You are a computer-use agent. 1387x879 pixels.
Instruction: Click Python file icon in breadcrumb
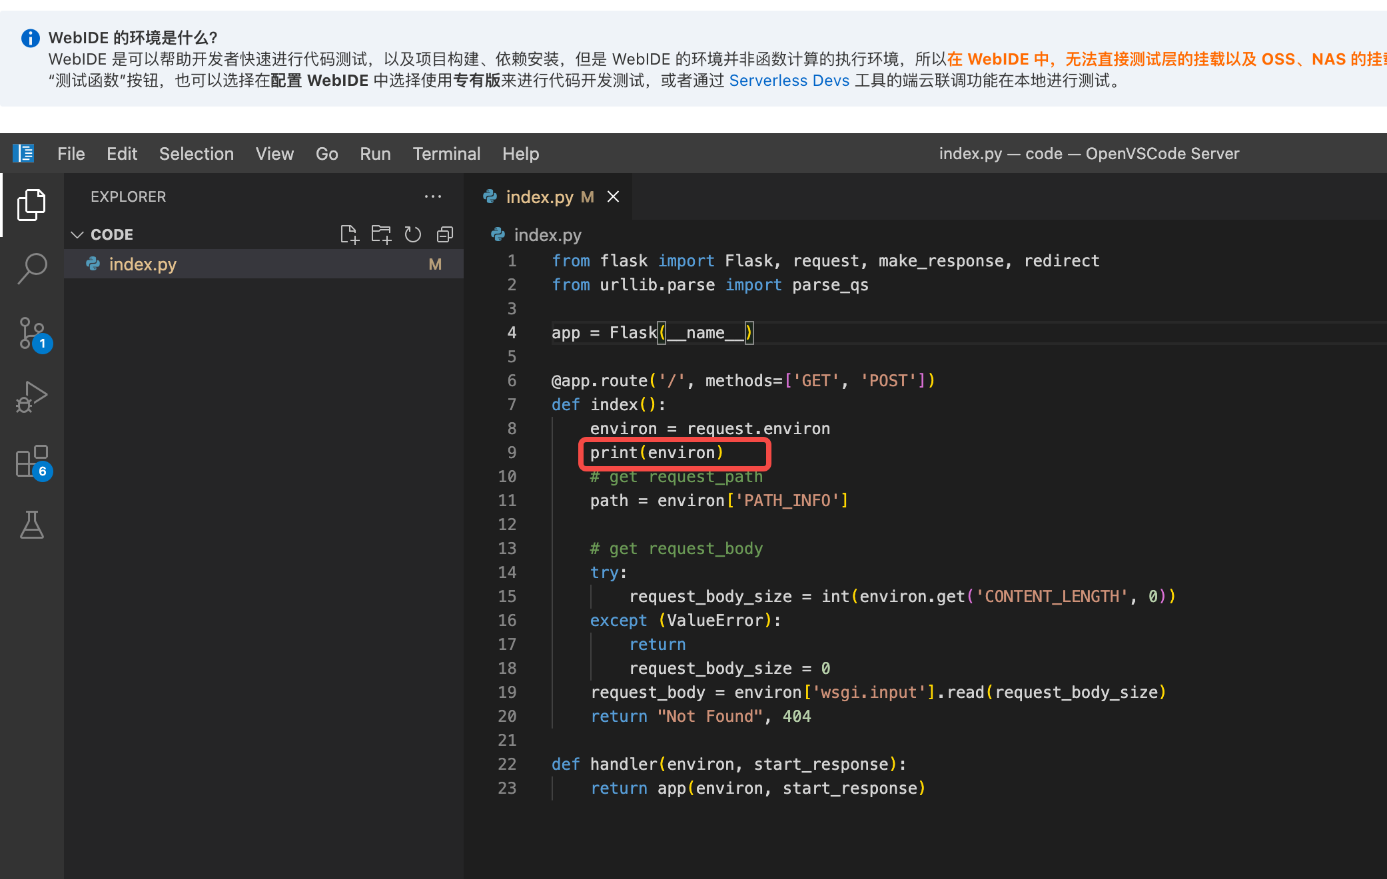498,234
